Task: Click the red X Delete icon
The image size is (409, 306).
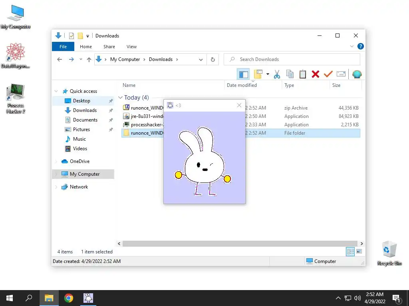Action: [316, 75]
